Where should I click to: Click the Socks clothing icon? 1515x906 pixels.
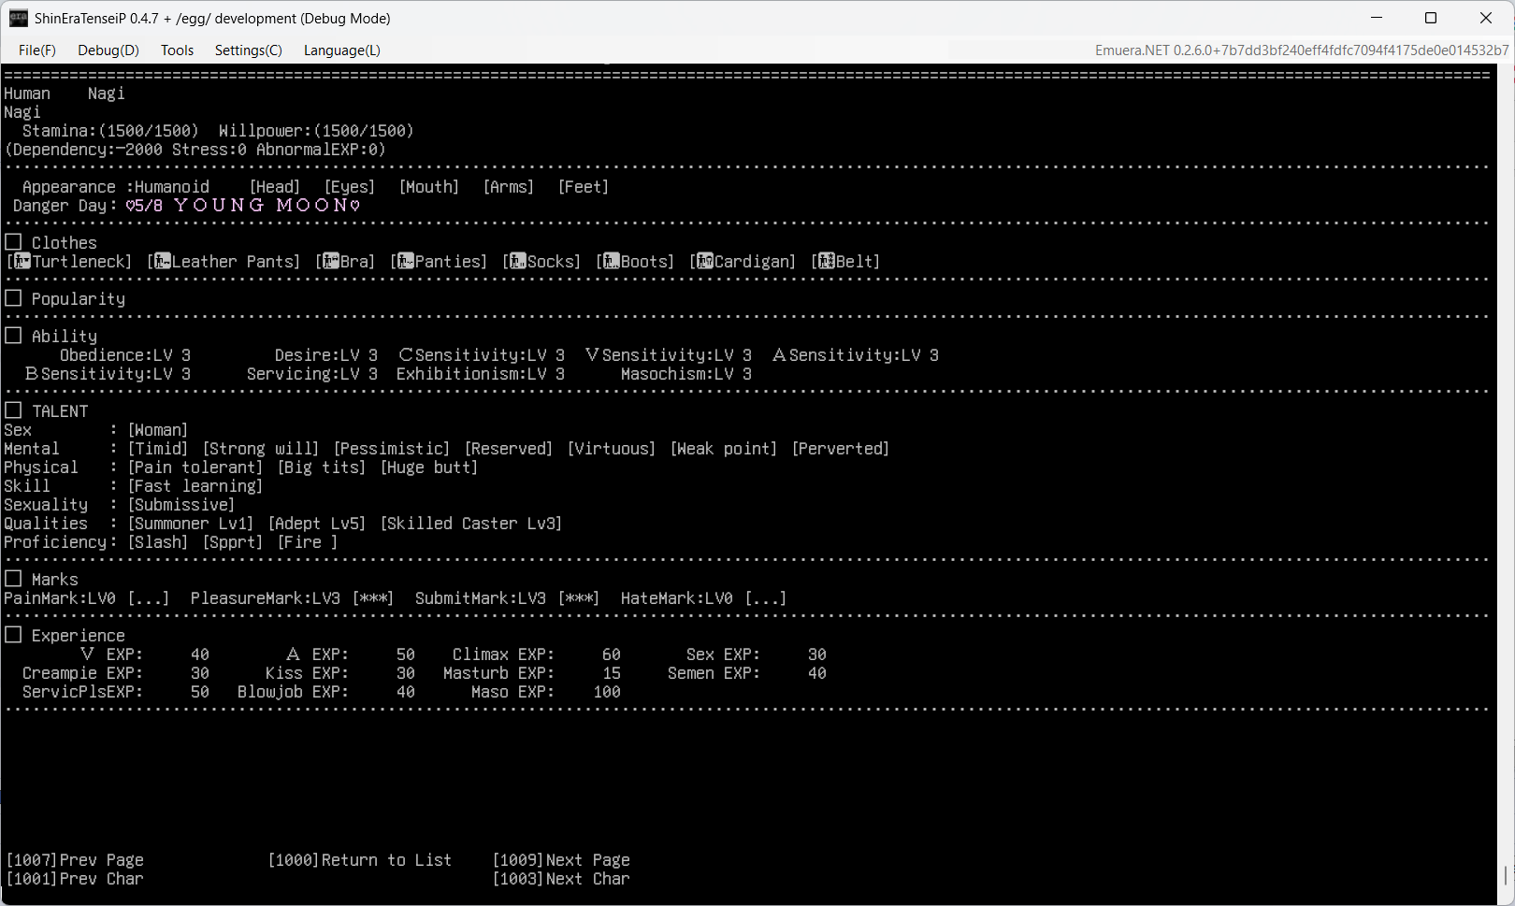coord(518,262)
